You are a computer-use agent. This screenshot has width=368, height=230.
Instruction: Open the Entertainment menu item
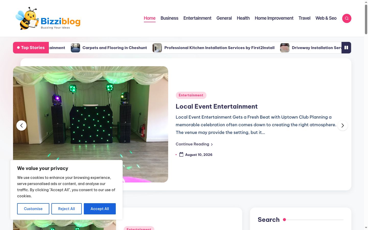(x=197, y=18)
